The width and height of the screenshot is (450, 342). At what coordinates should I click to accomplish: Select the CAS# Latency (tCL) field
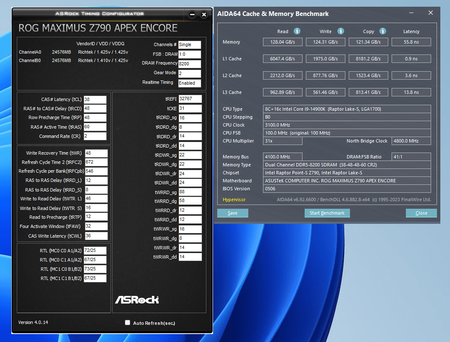click(95, 99)
